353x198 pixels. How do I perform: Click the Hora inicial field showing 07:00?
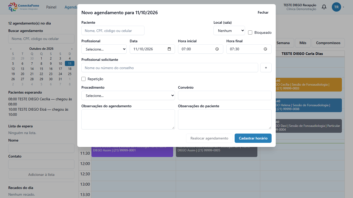pos(201,49)
